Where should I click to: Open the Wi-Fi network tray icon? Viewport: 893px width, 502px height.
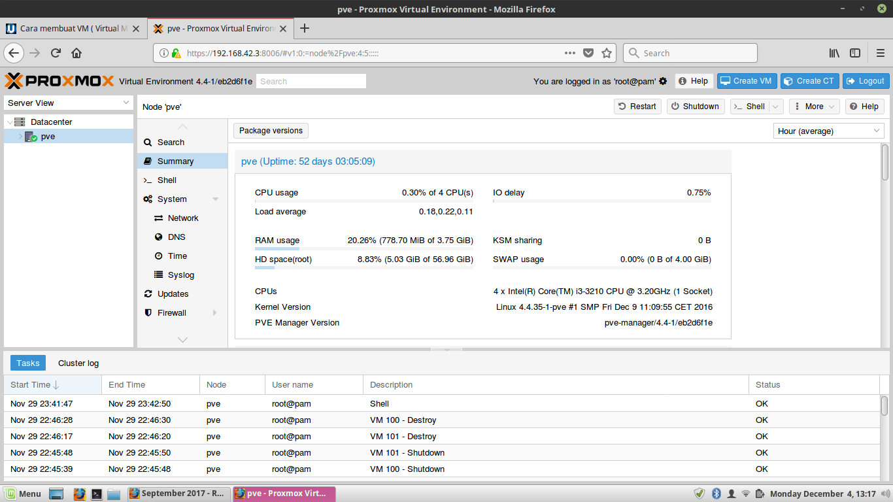(746, 494)
